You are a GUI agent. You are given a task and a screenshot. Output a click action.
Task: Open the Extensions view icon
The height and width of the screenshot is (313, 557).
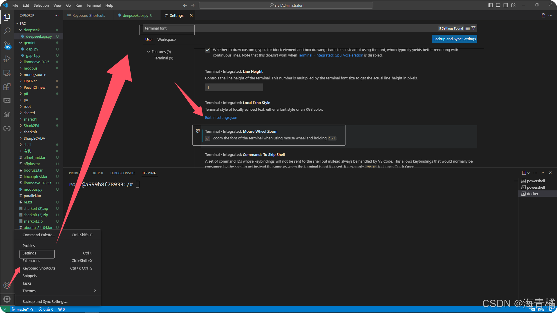(7, 87)
